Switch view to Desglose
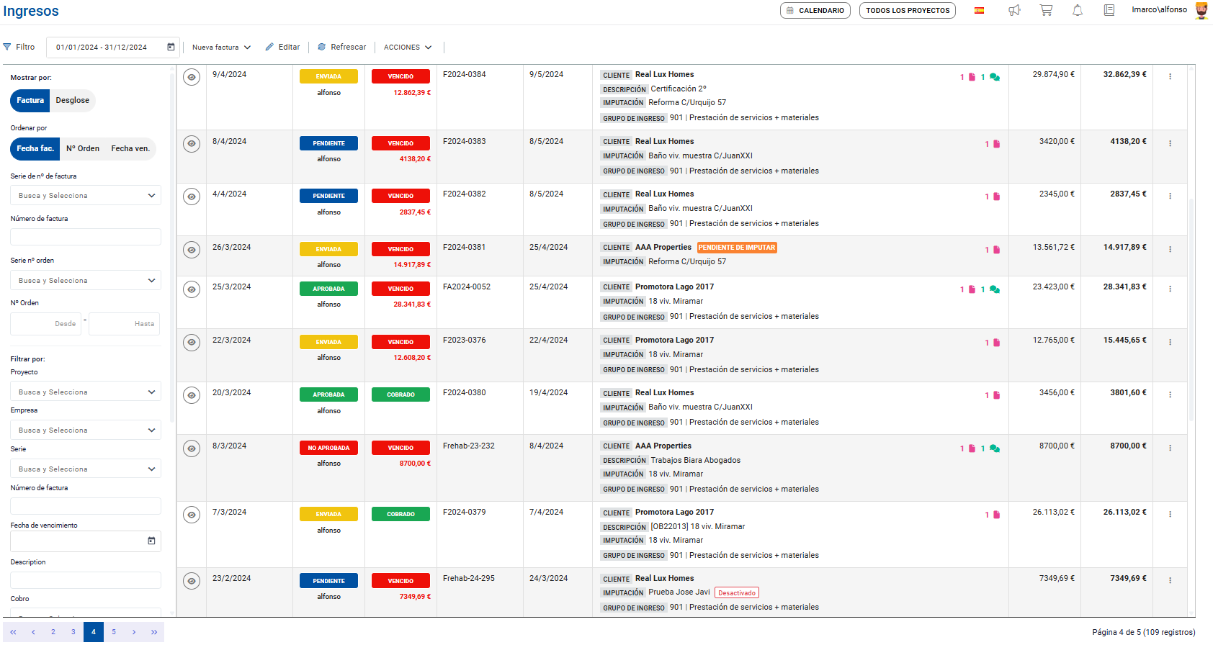Viewport: 1213px width, 645px height. pyautogui.click(x=73, y=101)
